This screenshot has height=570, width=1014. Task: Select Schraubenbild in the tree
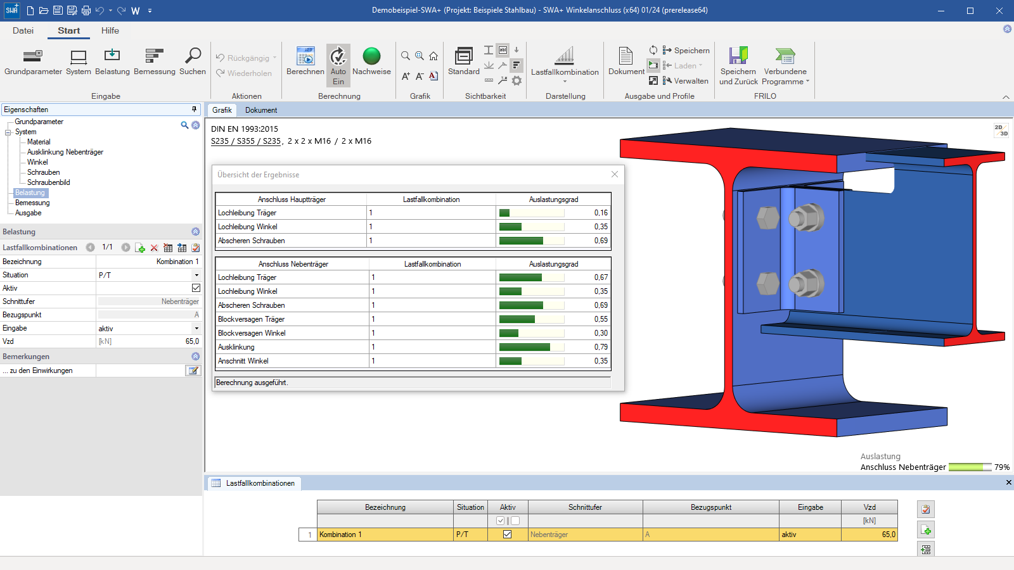tap(49, 182)
